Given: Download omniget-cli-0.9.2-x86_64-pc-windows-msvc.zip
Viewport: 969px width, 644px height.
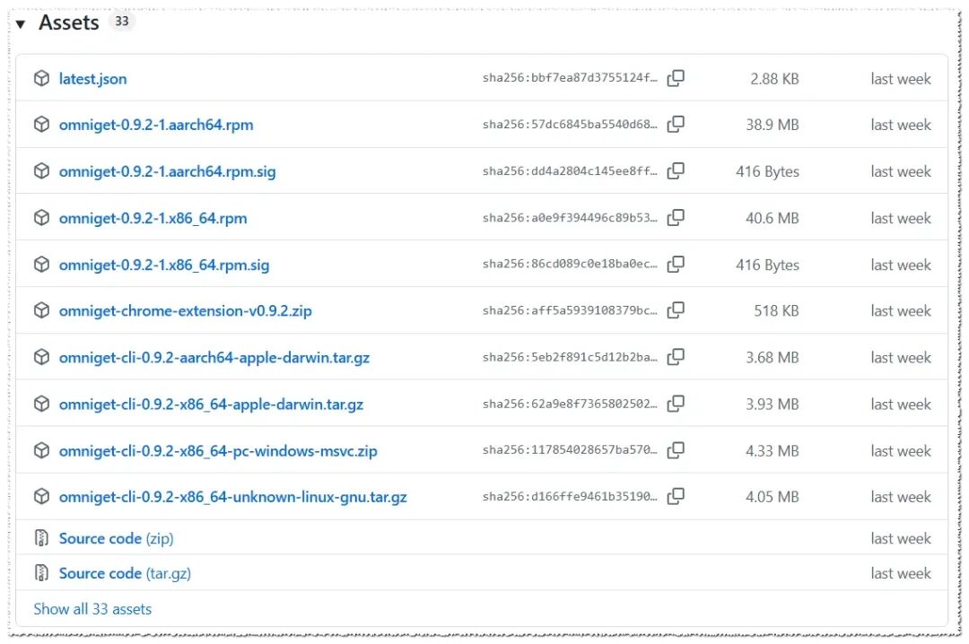Looking at the screenshot, I should pos(218,450).
